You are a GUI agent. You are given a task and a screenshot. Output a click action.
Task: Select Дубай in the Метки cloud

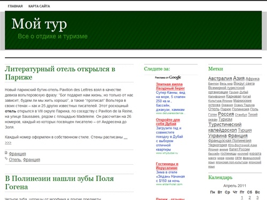244,92
